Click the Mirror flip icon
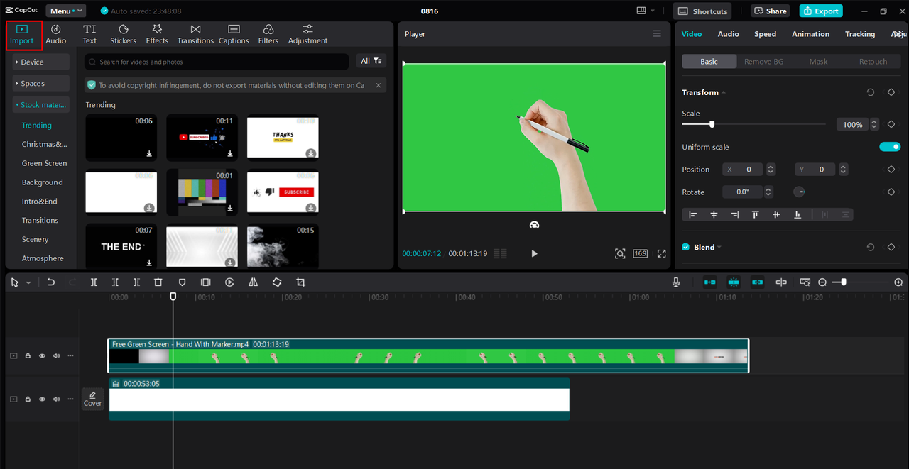909x469 pixels. click(253, 282)
